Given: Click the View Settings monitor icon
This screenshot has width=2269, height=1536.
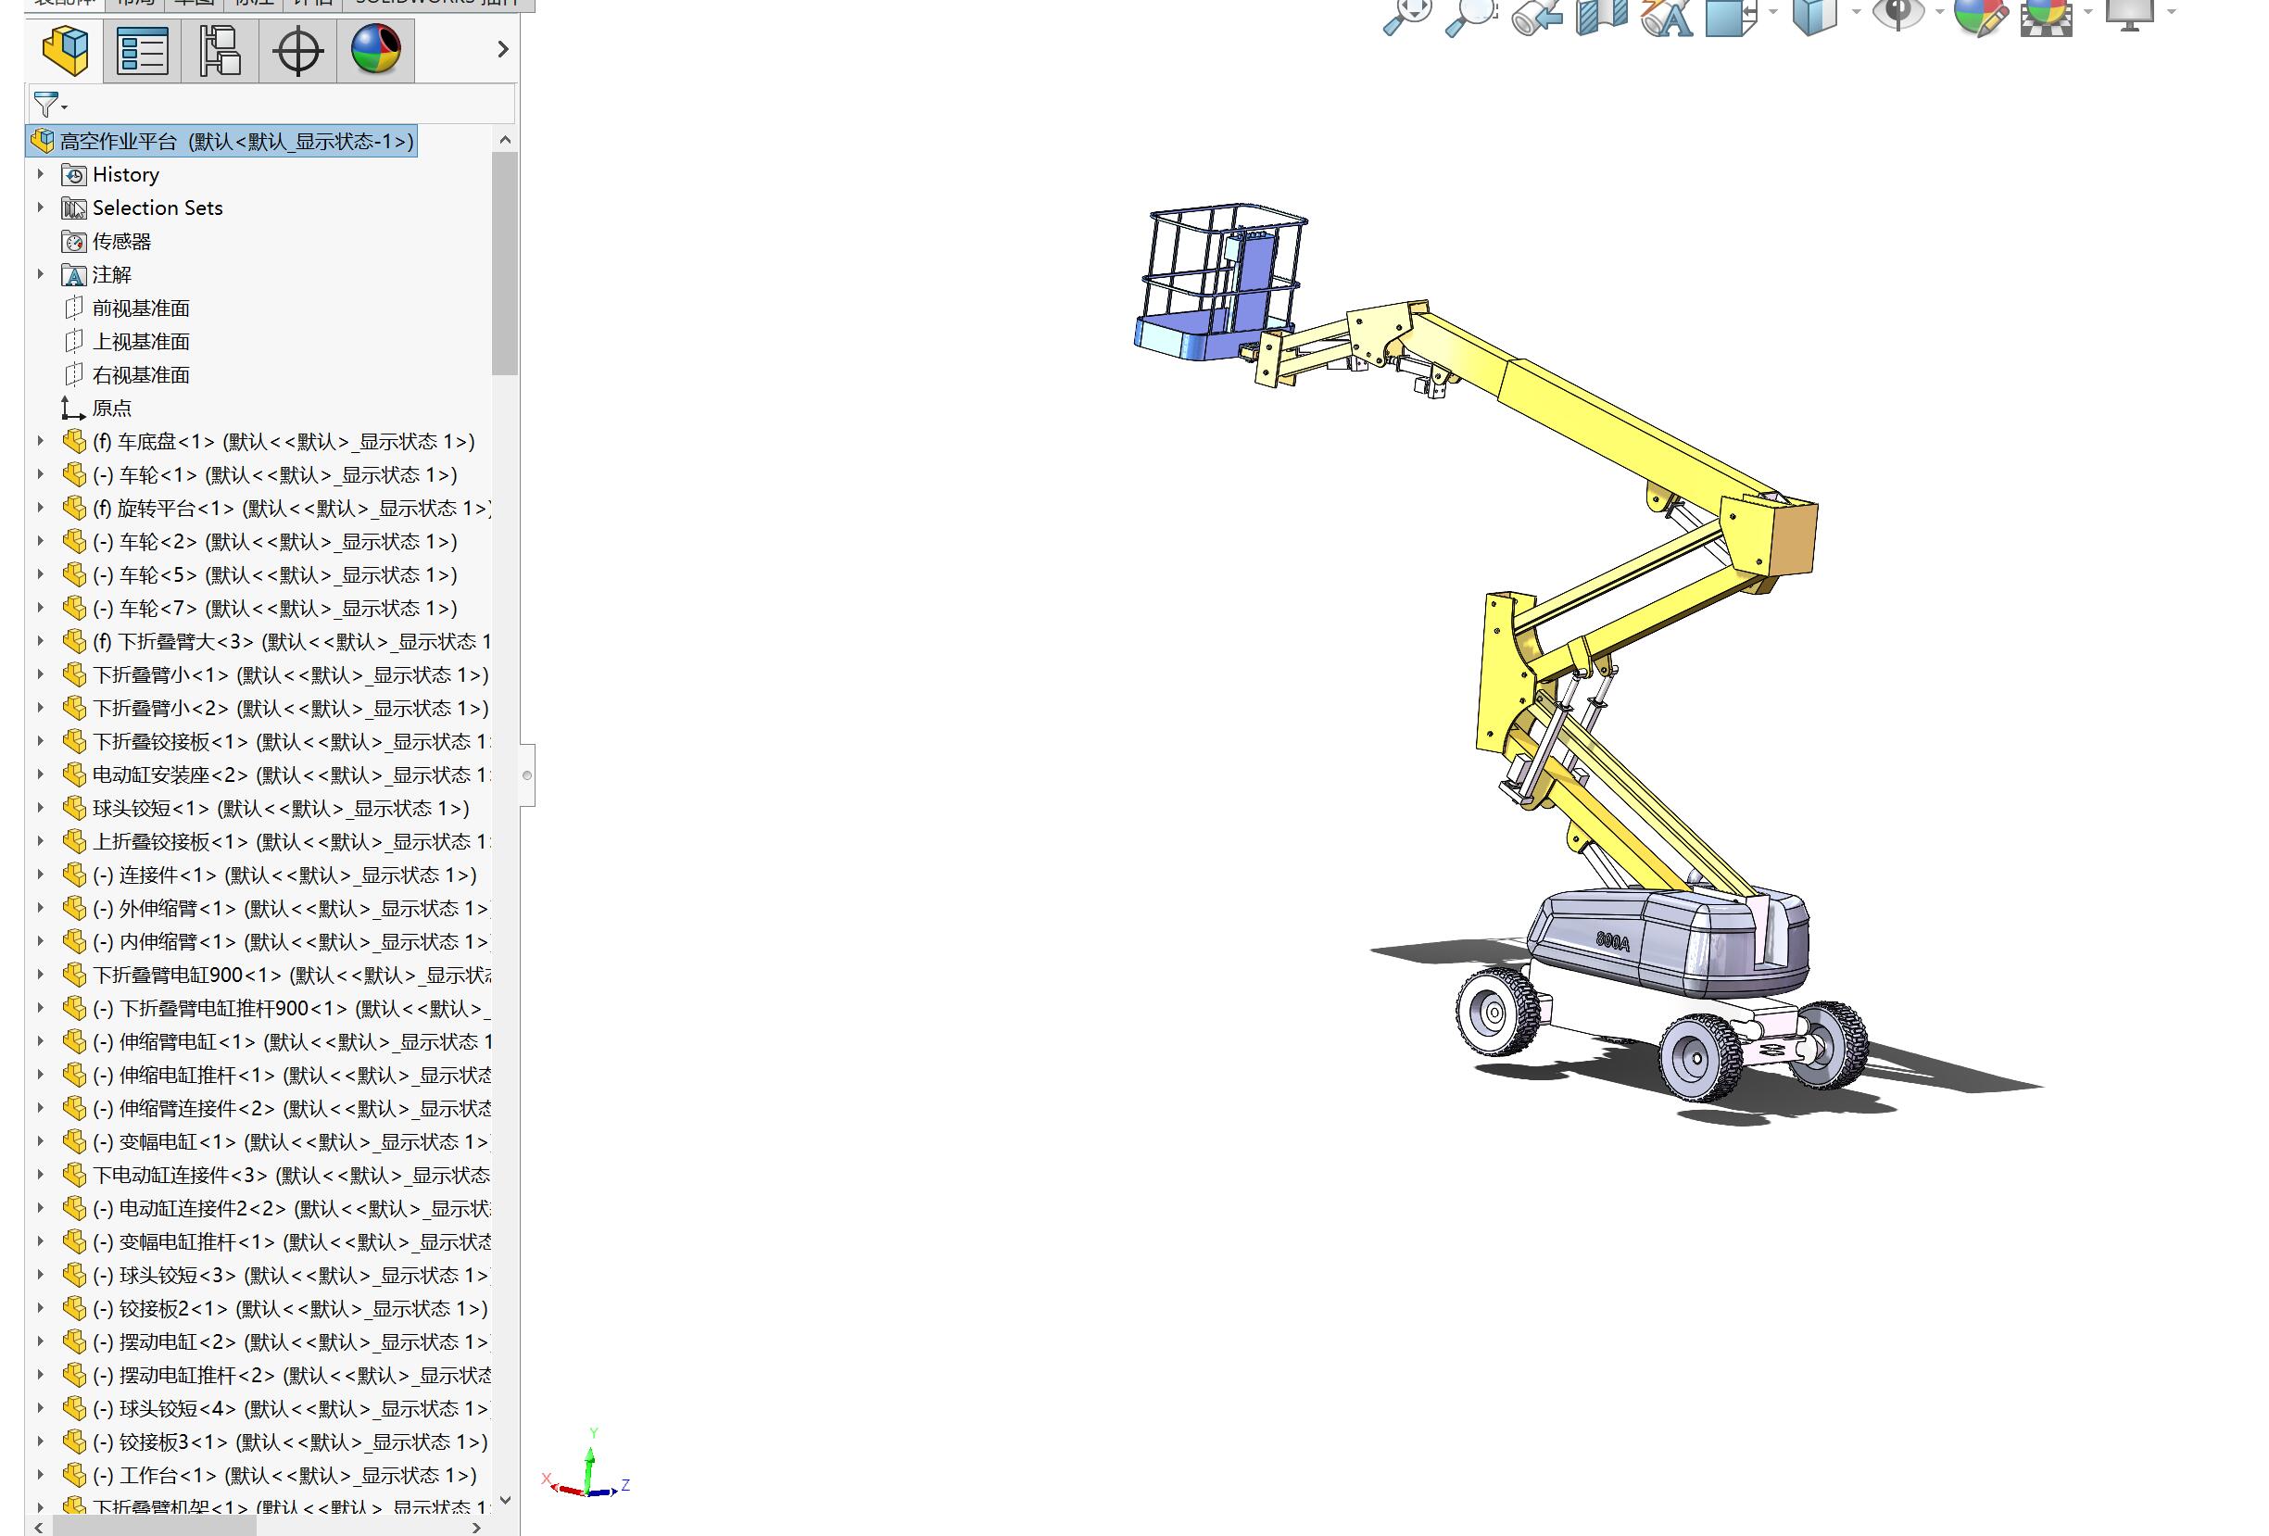Looking at the screenshot, I should (x=2129, y=16).
